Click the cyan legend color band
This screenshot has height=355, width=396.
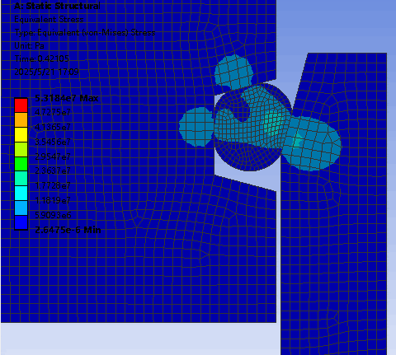pyautogui.click(x=21, y=193)
